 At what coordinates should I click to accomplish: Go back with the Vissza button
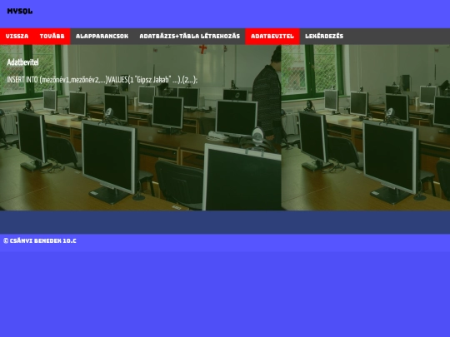click(17, 36)
